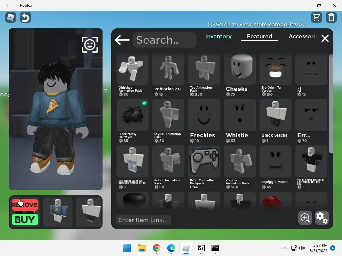Select the Cheeks face item
Image resolution: width=342 pixels, height=256 pixels.
pyautogui.click(x=240, y=75)
